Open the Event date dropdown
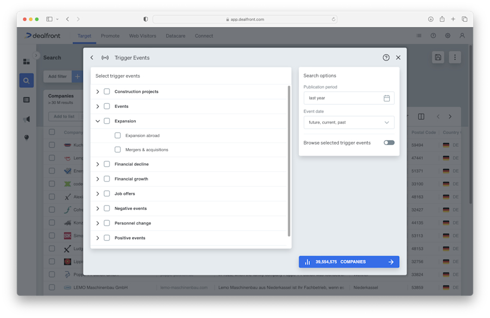490x318 pixels. (x=348, y=122)
